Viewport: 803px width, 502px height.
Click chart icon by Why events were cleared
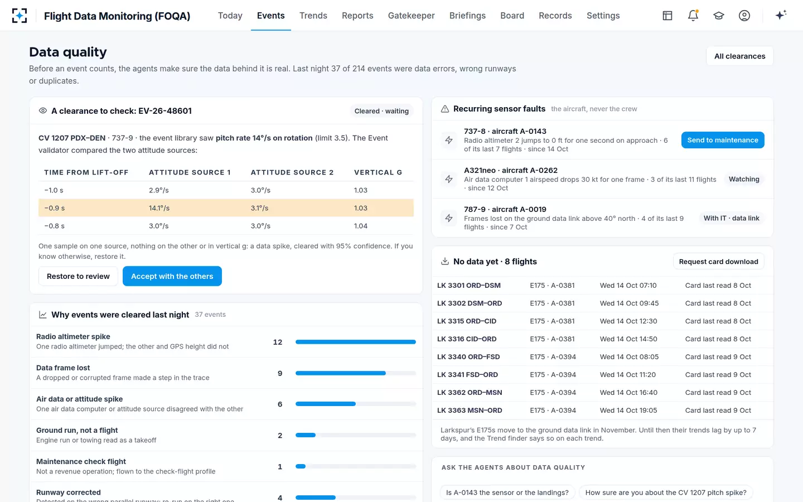click(43, 315)
